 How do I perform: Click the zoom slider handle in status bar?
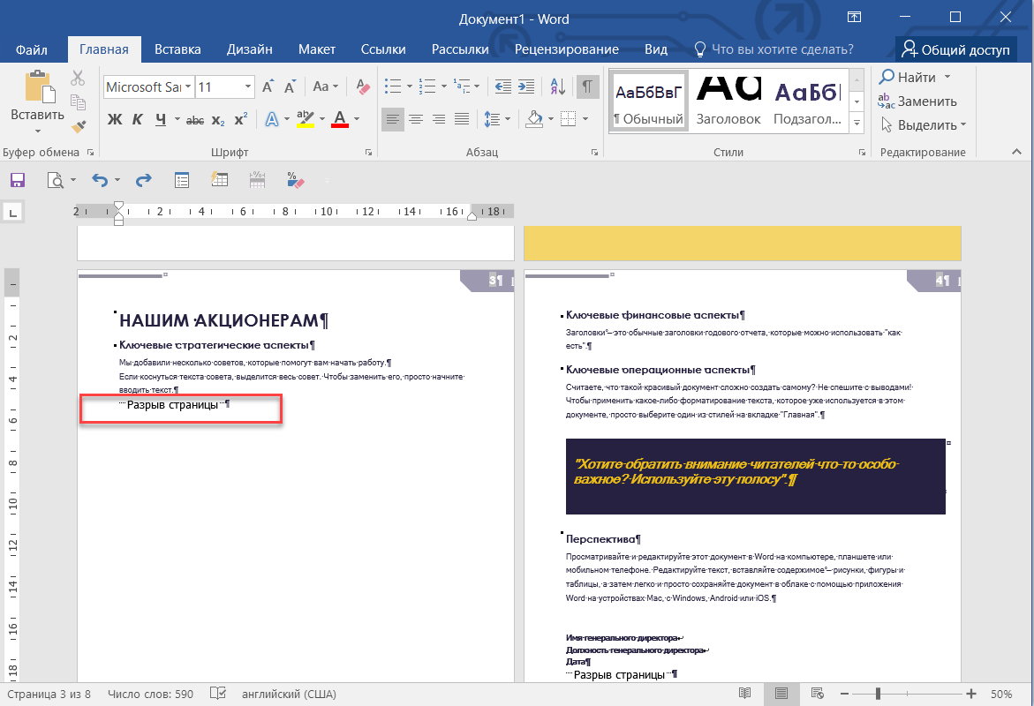pyautogui.click(x=878, y=694)
